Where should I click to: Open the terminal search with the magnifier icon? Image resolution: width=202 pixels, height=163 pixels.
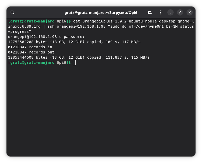[x=12, y=12]
